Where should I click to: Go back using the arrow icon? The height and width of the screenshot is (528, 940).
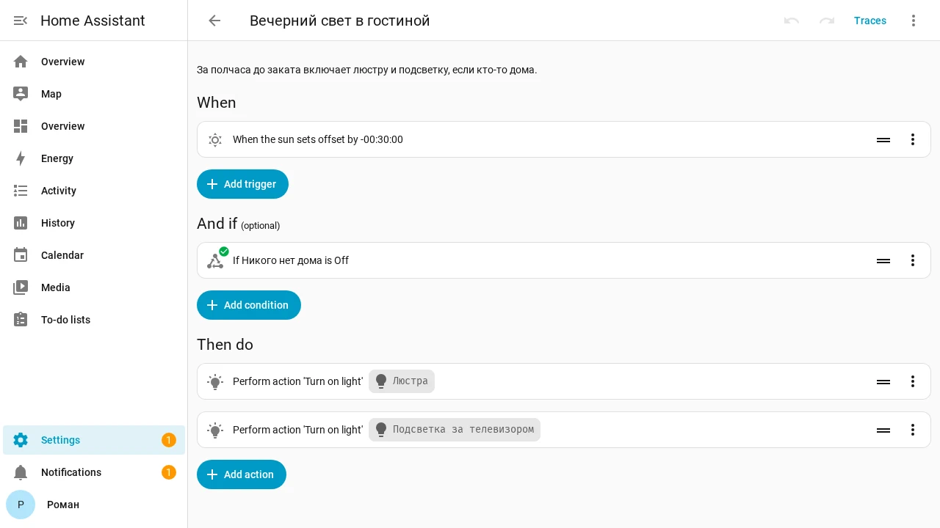[x=214, y=21]
